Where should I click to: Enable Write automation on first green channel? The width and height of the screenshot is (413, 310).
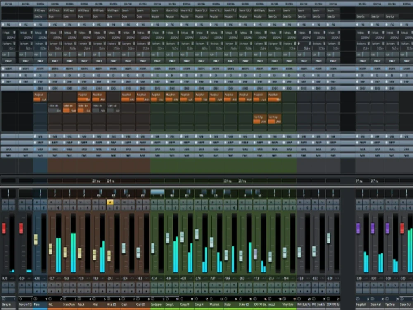pos(160,285)
